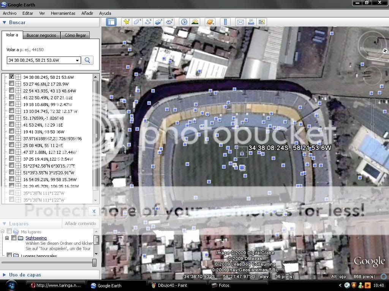Viewport: 389px width, 291px height.
Task: Switch to Buscar negocios tab
Action: point(41,35)
